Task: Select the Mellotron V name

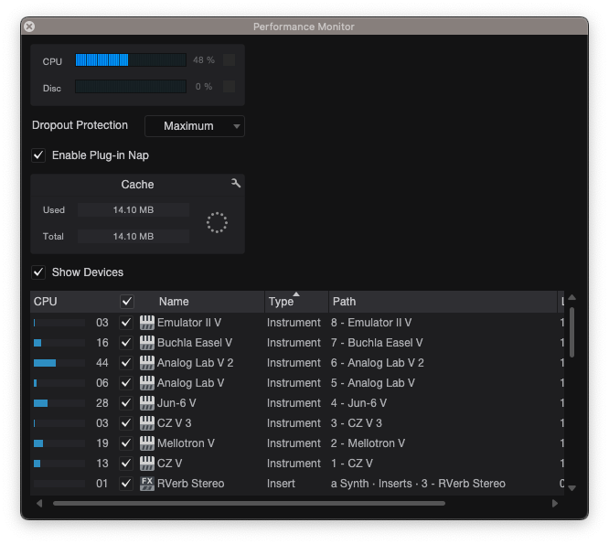Action: 186,443
